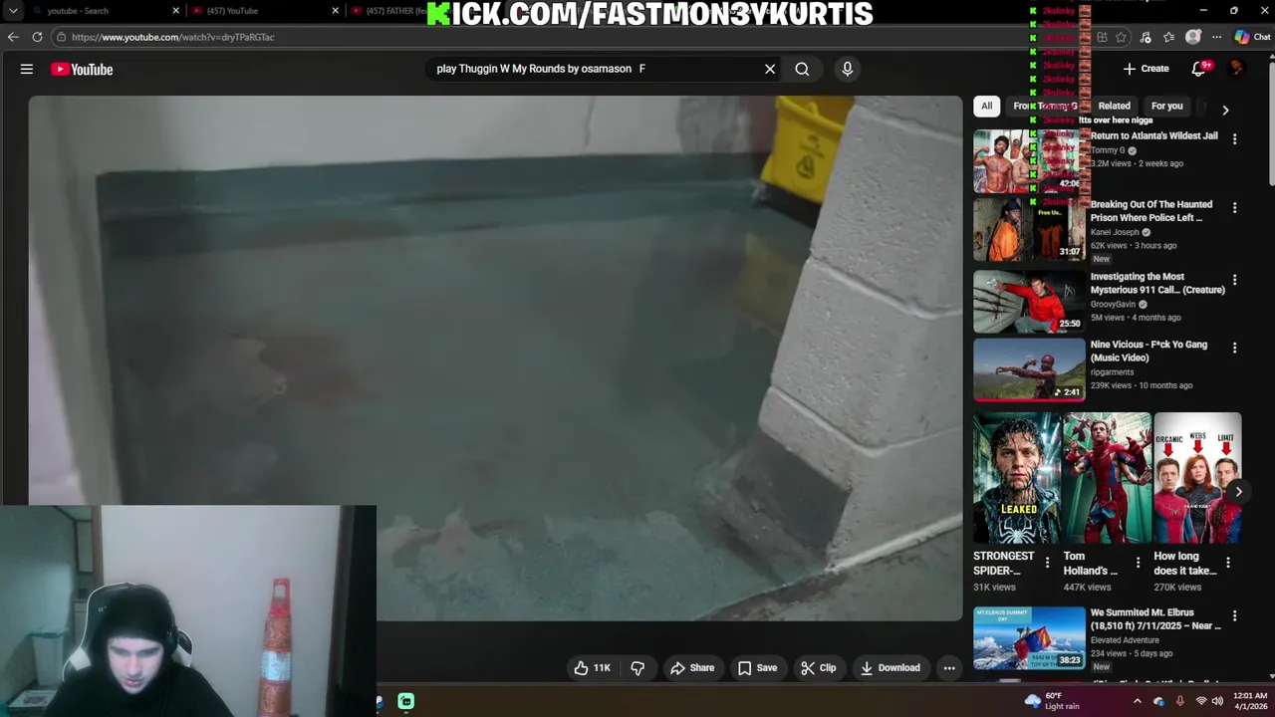The height and width of the screenshot is (717, 1275).
Task: Next shorts with shelf arrow
Action: [1238, 491]
